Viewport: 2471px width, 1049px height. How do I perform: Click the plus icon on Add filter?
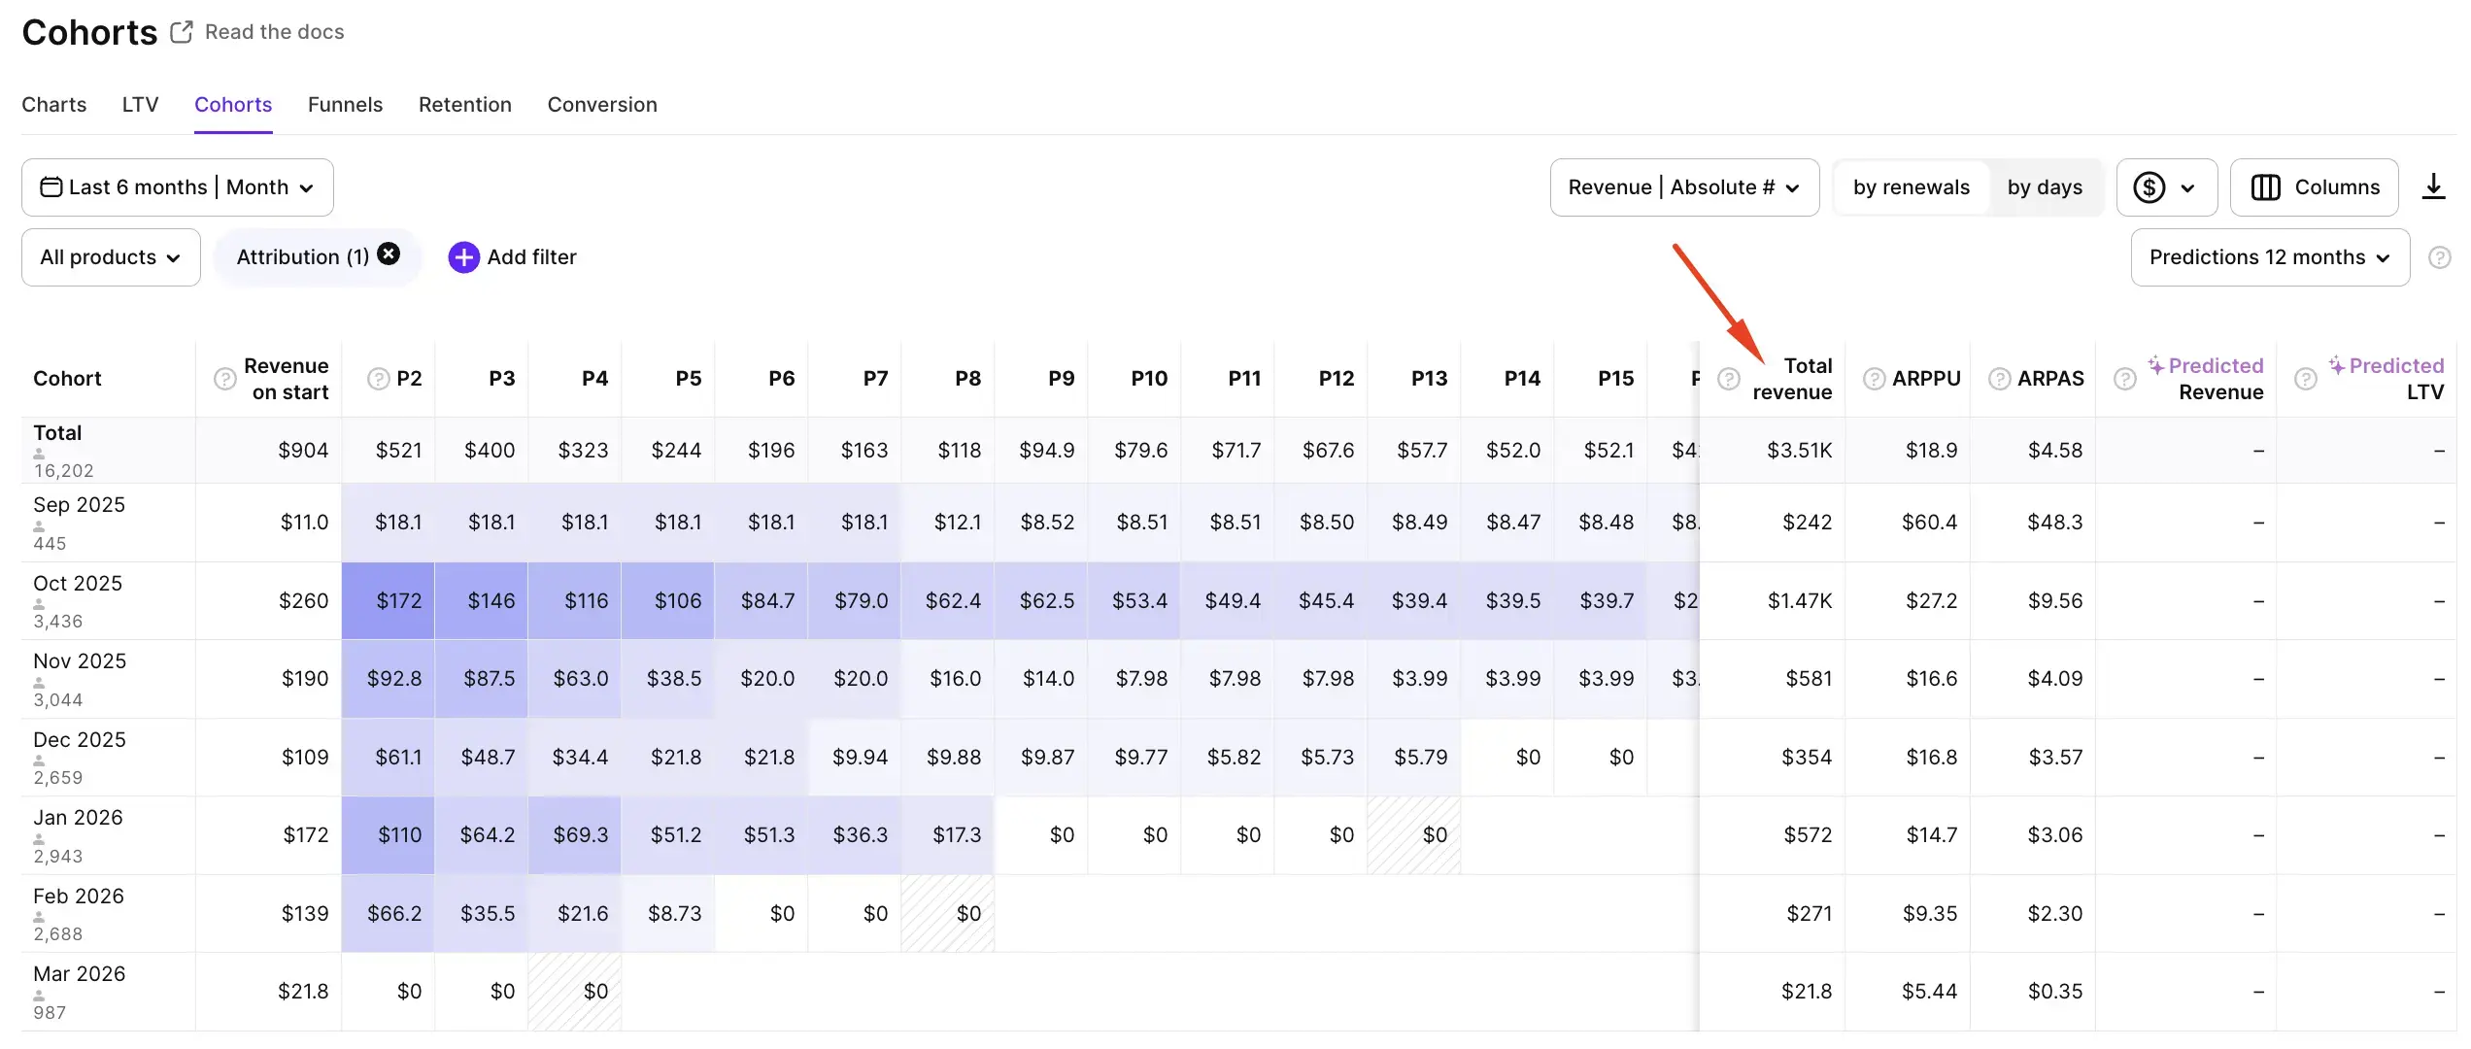463,256
